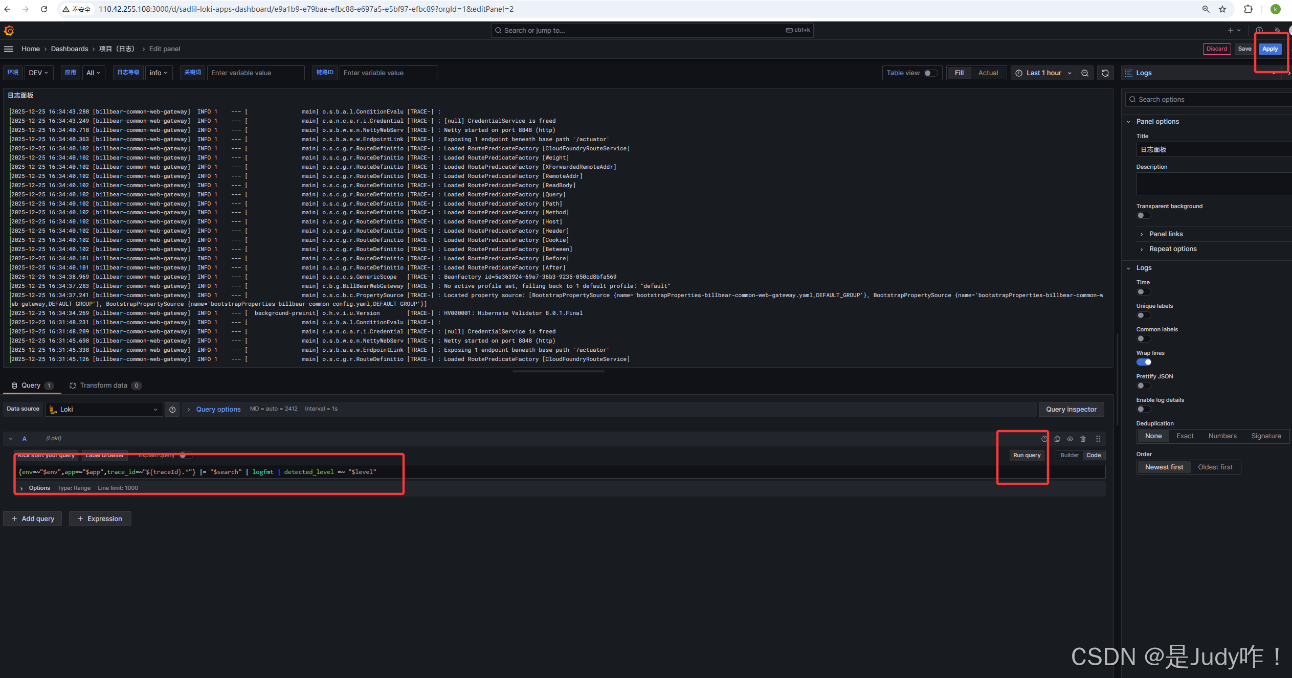Click data source help circle icon

(x=172, y=410)
